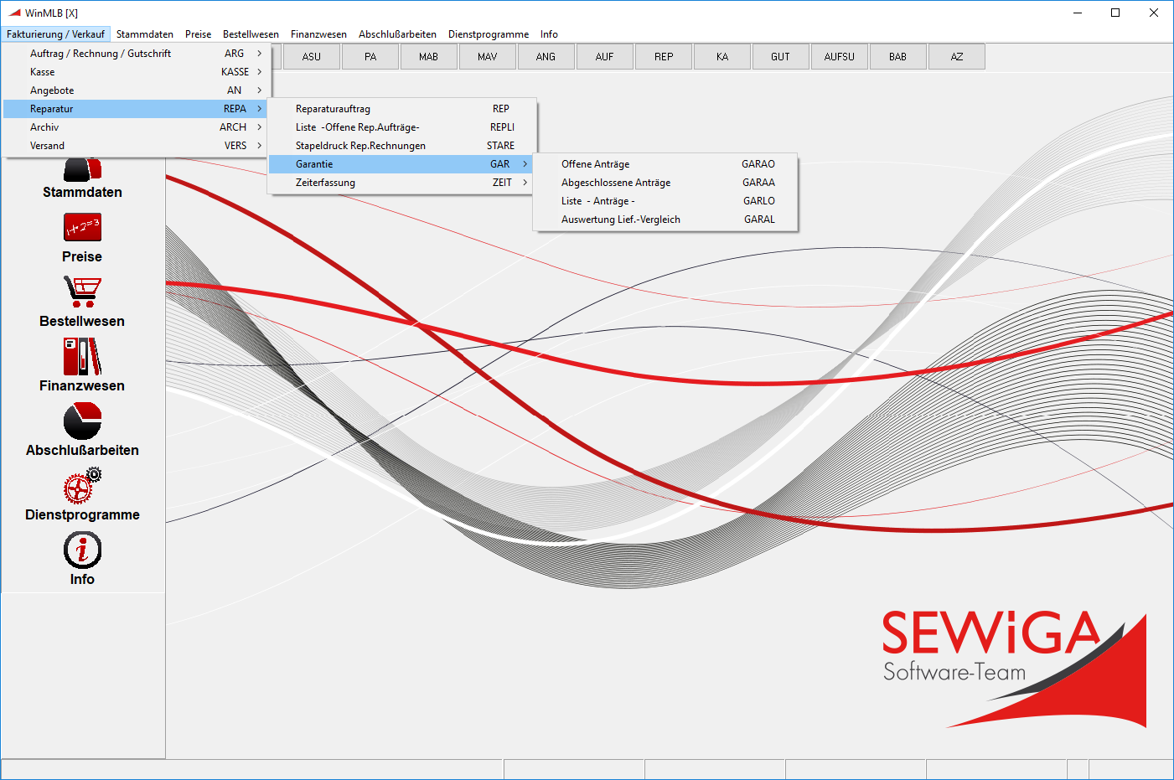Open the Stammdaten menu in menu bar
This screenshot has width=1174, height=780.
145,34
